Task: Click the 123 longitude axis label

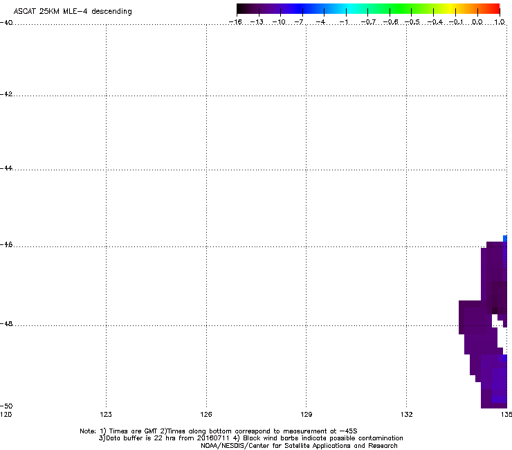Action: point(106,415)
